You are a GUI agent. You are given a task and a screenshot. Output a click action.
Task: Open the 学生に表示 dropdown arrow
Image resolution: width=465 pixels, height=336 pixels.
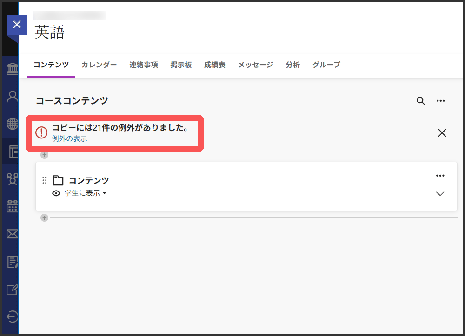(x=105, y=193)
